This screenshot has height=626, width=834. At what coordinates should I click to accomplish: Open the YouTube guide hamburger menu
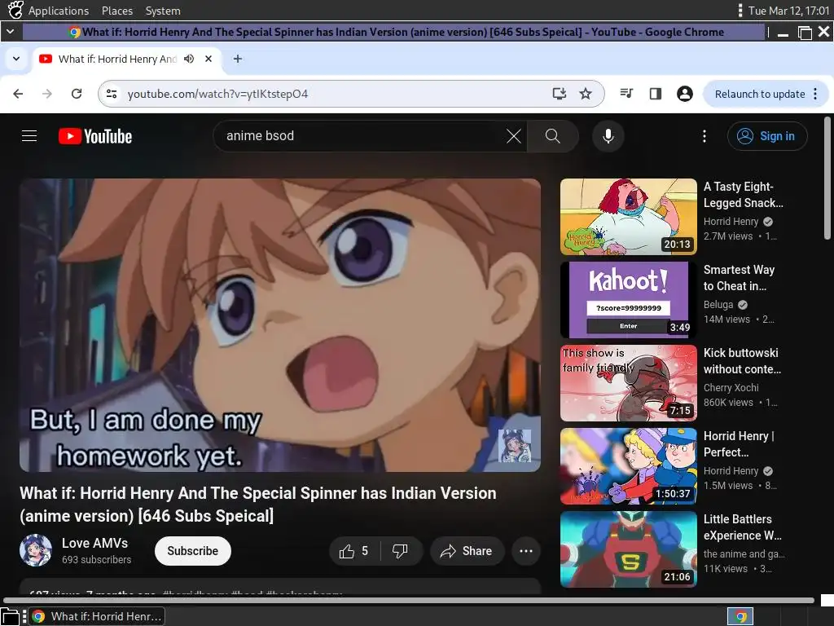[29, 136]
